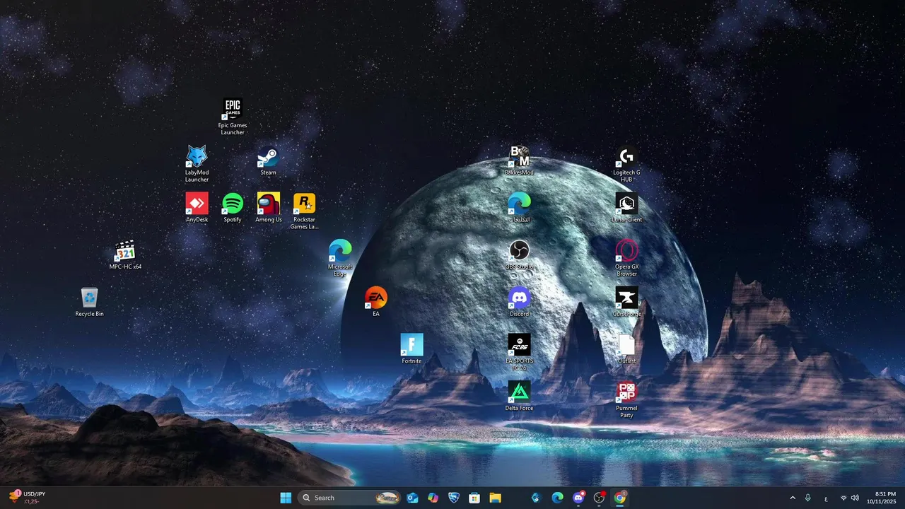Select the desktop icon labeled Microsoft Edge
This screenshot has width=905, height=509.
coord(340,258)
